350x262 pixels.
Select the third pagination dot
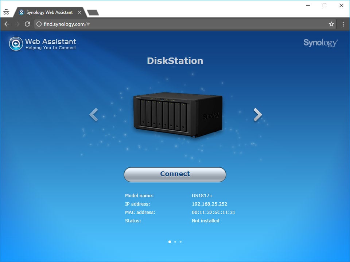pos(180,242)
